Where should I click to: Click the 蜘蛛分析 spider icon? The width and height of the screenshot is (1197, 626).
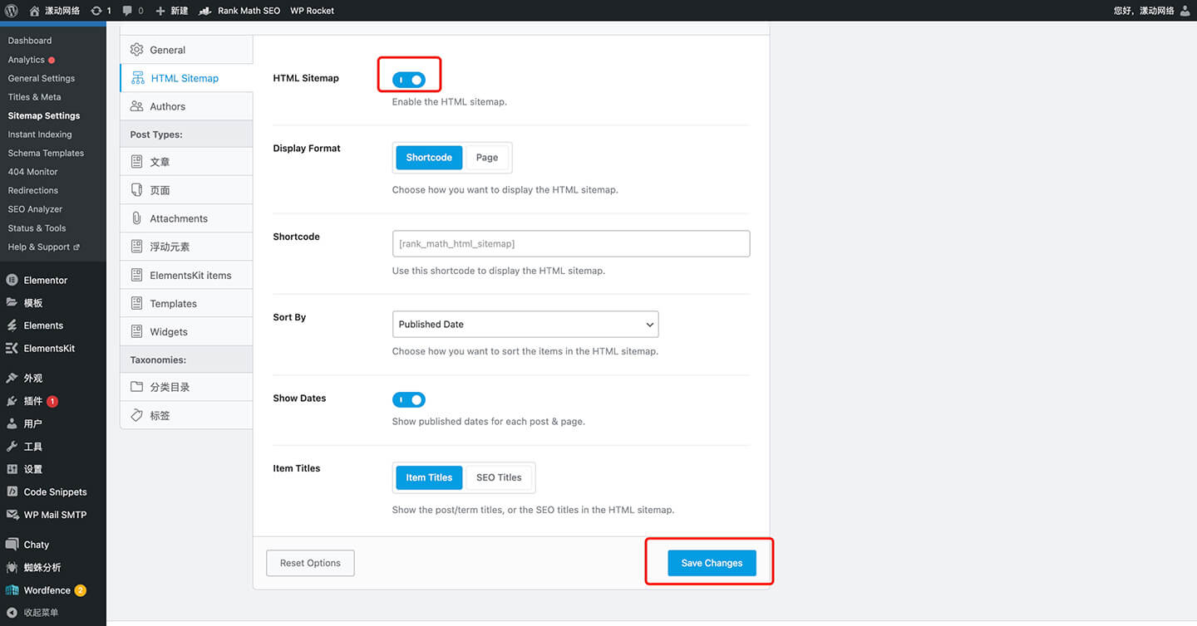tap(12, 568)
